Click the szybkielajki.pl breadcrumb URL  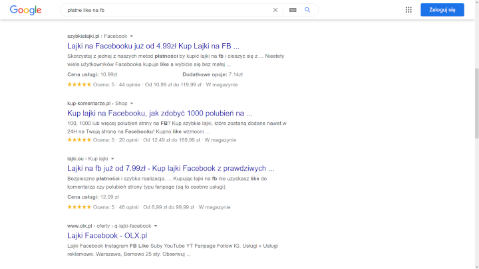pos(83,36)
